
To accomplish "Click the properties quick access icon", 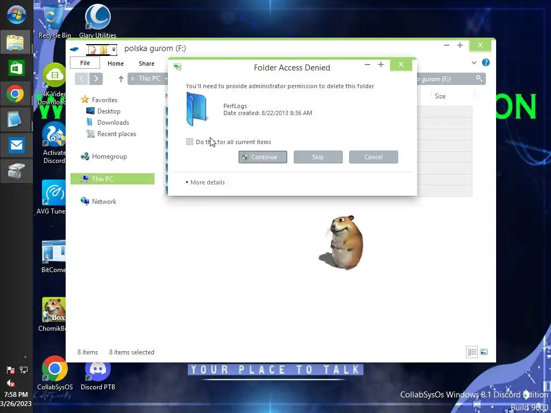I will [92, 49].
